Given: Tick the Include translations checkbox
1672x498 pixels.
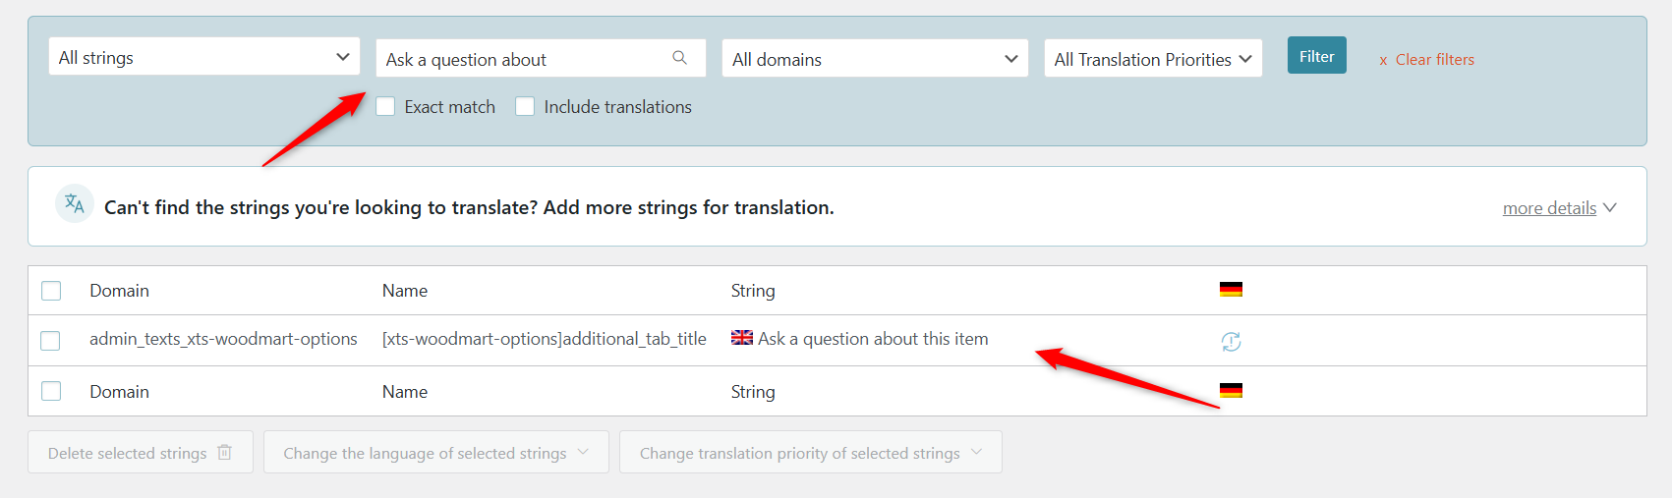Looking at the screenshot, I should click(525, 106).
